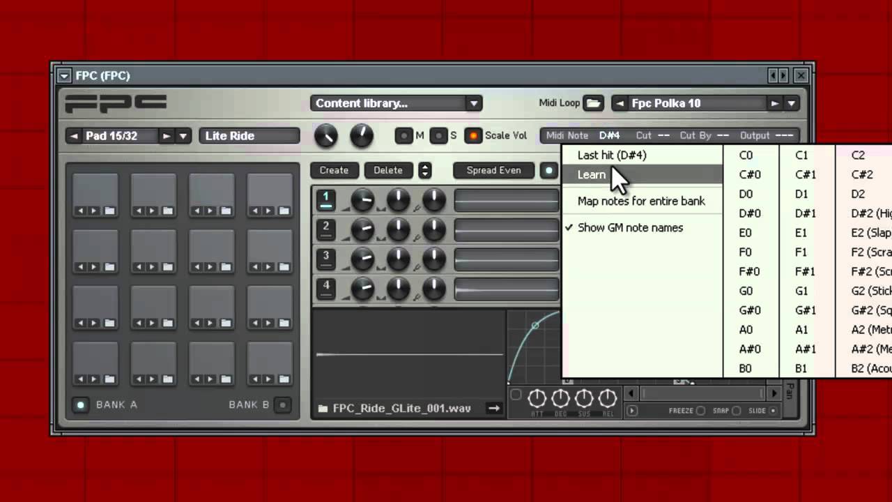Toggle the SLIDE option

[773, 411]
